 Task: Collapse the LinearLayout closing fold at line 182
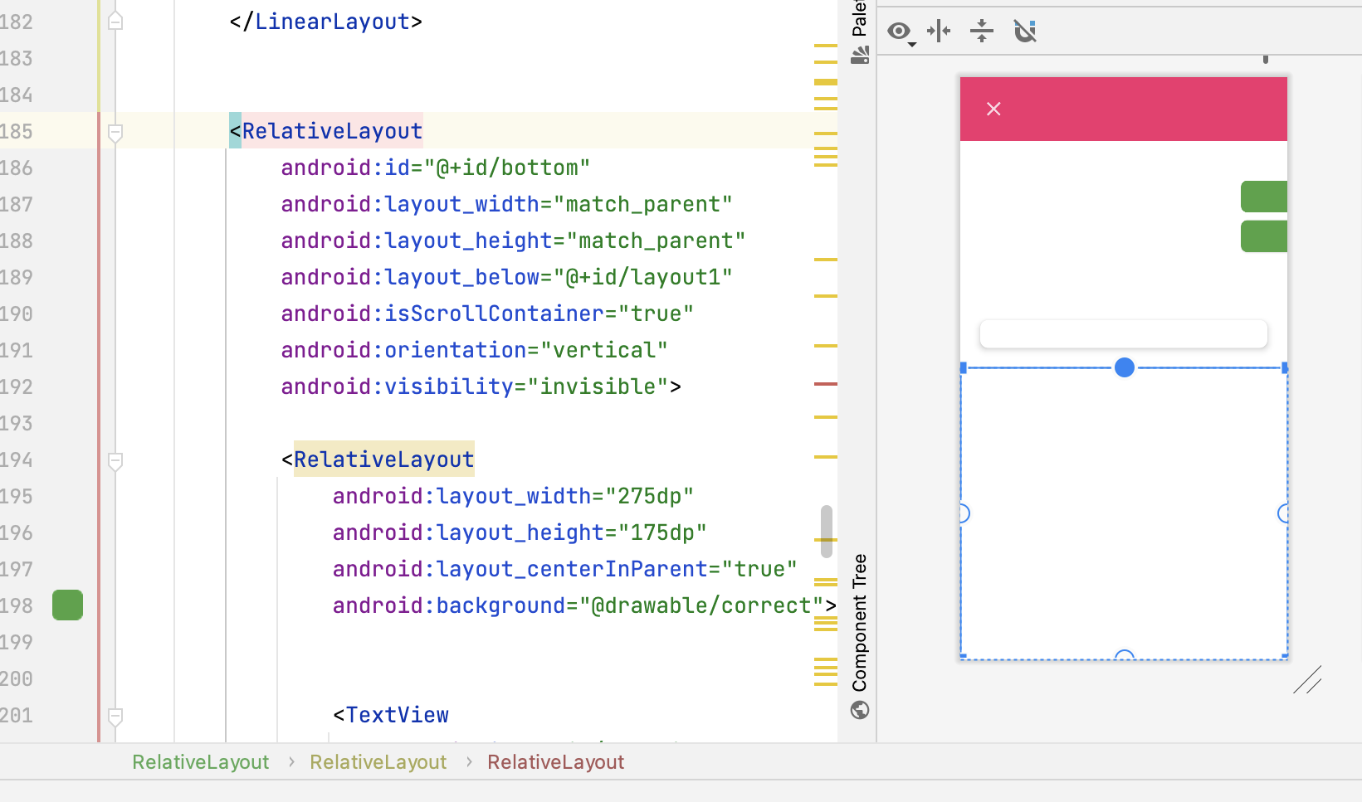(x=115, y=21)
